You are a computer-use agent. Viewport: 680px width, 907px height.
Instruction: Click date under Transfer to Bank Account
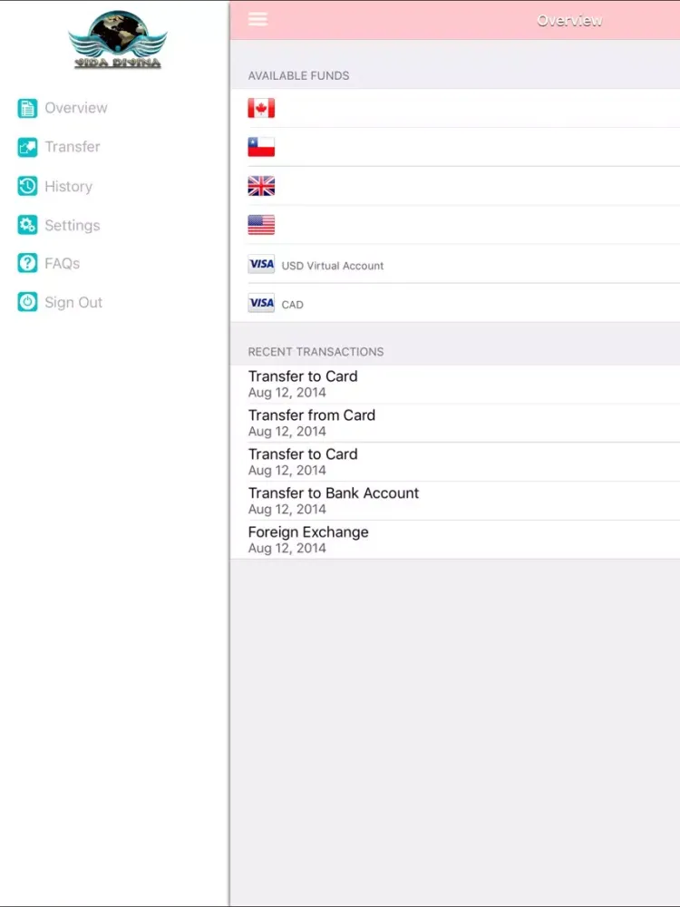click(287, 510)
